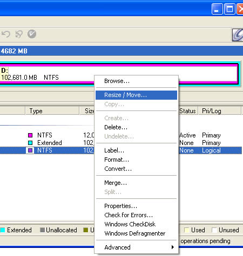Click the purple square in selected NTFS row
243x256 pixels.
(x=30, y=150)
